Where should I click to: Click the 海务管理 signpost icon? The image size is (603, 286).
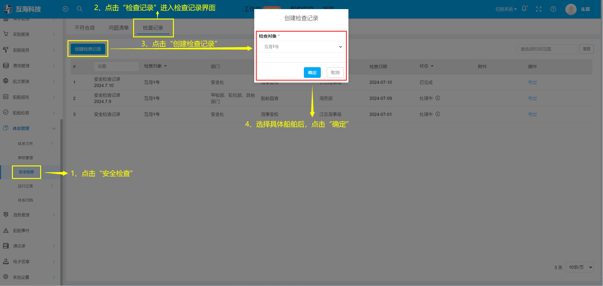(x=6, y=214)
